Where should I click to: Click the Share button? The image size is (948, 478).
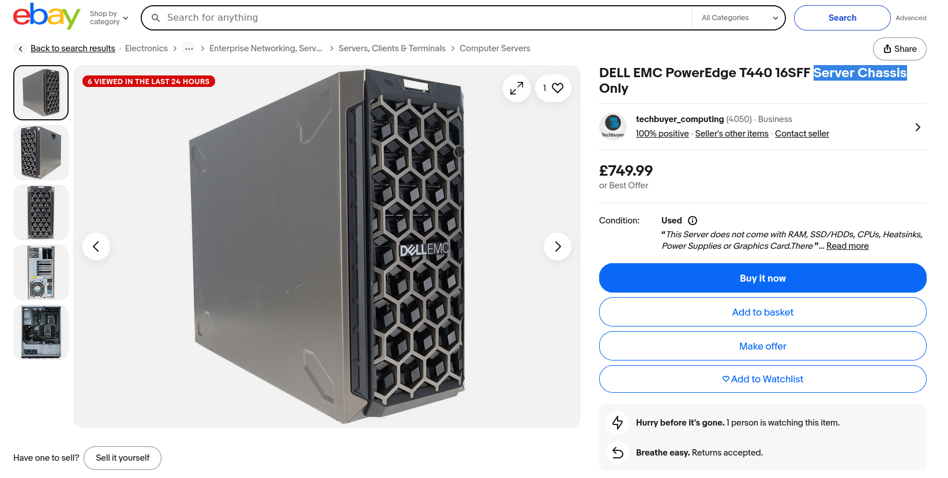[x=900, y=49]
